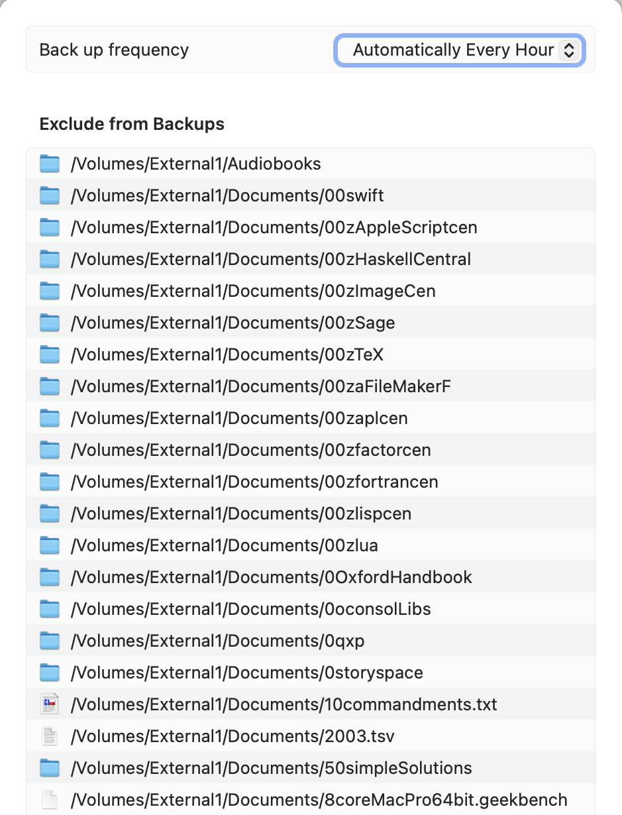
Task: Click the up-down chevrons on the frequency popup
Action: coord(568,50)
